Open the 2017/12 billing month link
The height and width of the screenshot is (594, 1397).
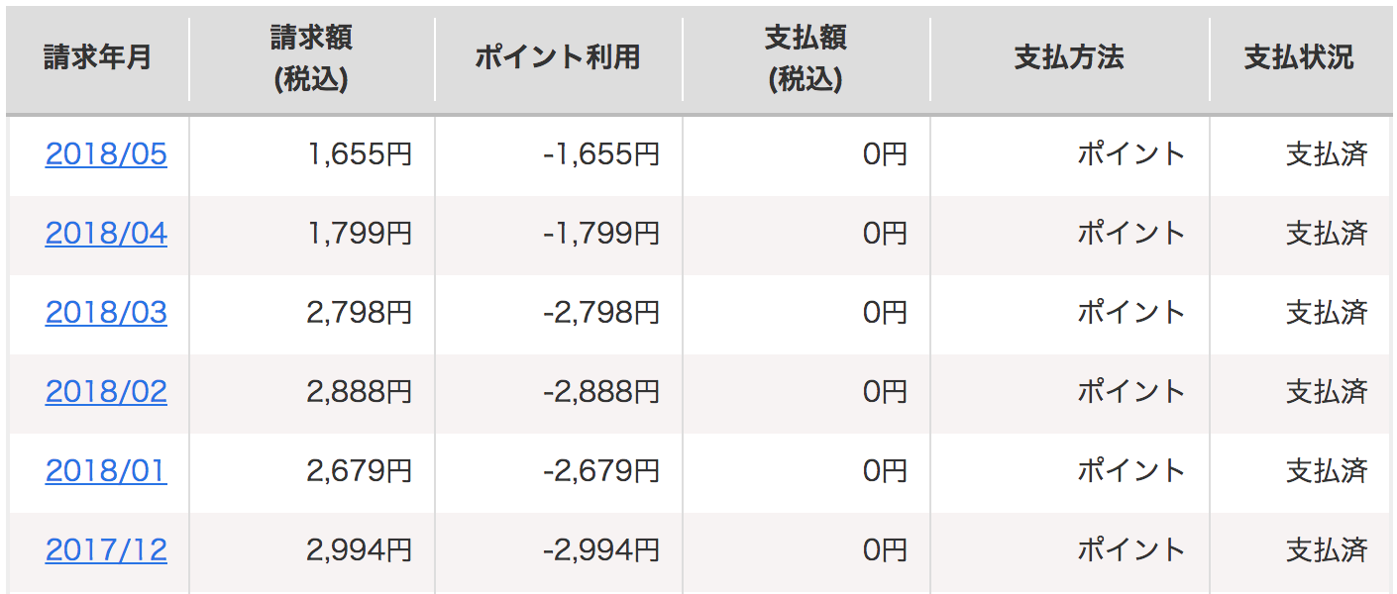[106, 550]
